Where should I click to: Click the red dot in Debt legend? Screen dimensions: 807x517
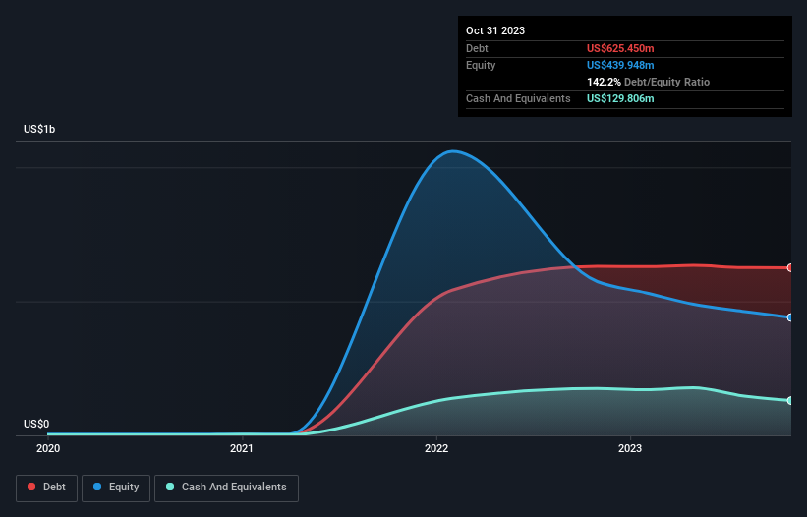(31, 487)
